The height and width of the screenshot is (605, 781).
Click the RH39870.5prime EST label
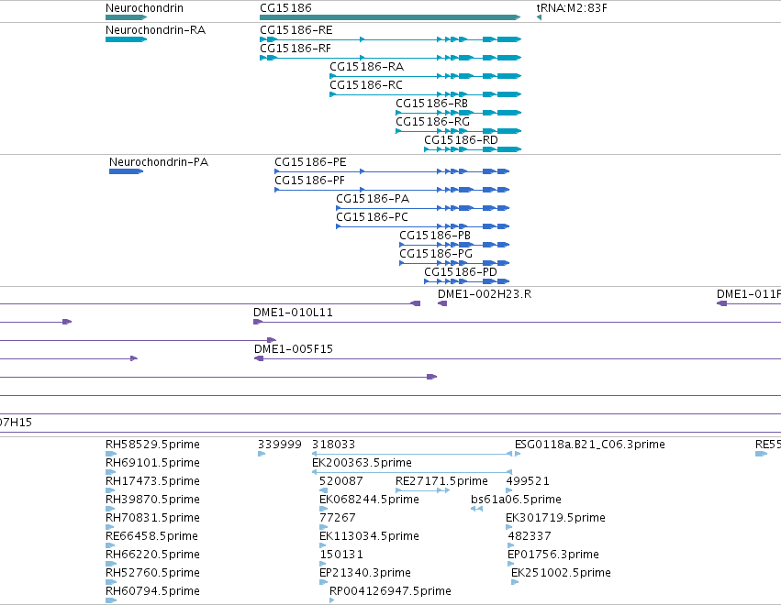[152, 500]
